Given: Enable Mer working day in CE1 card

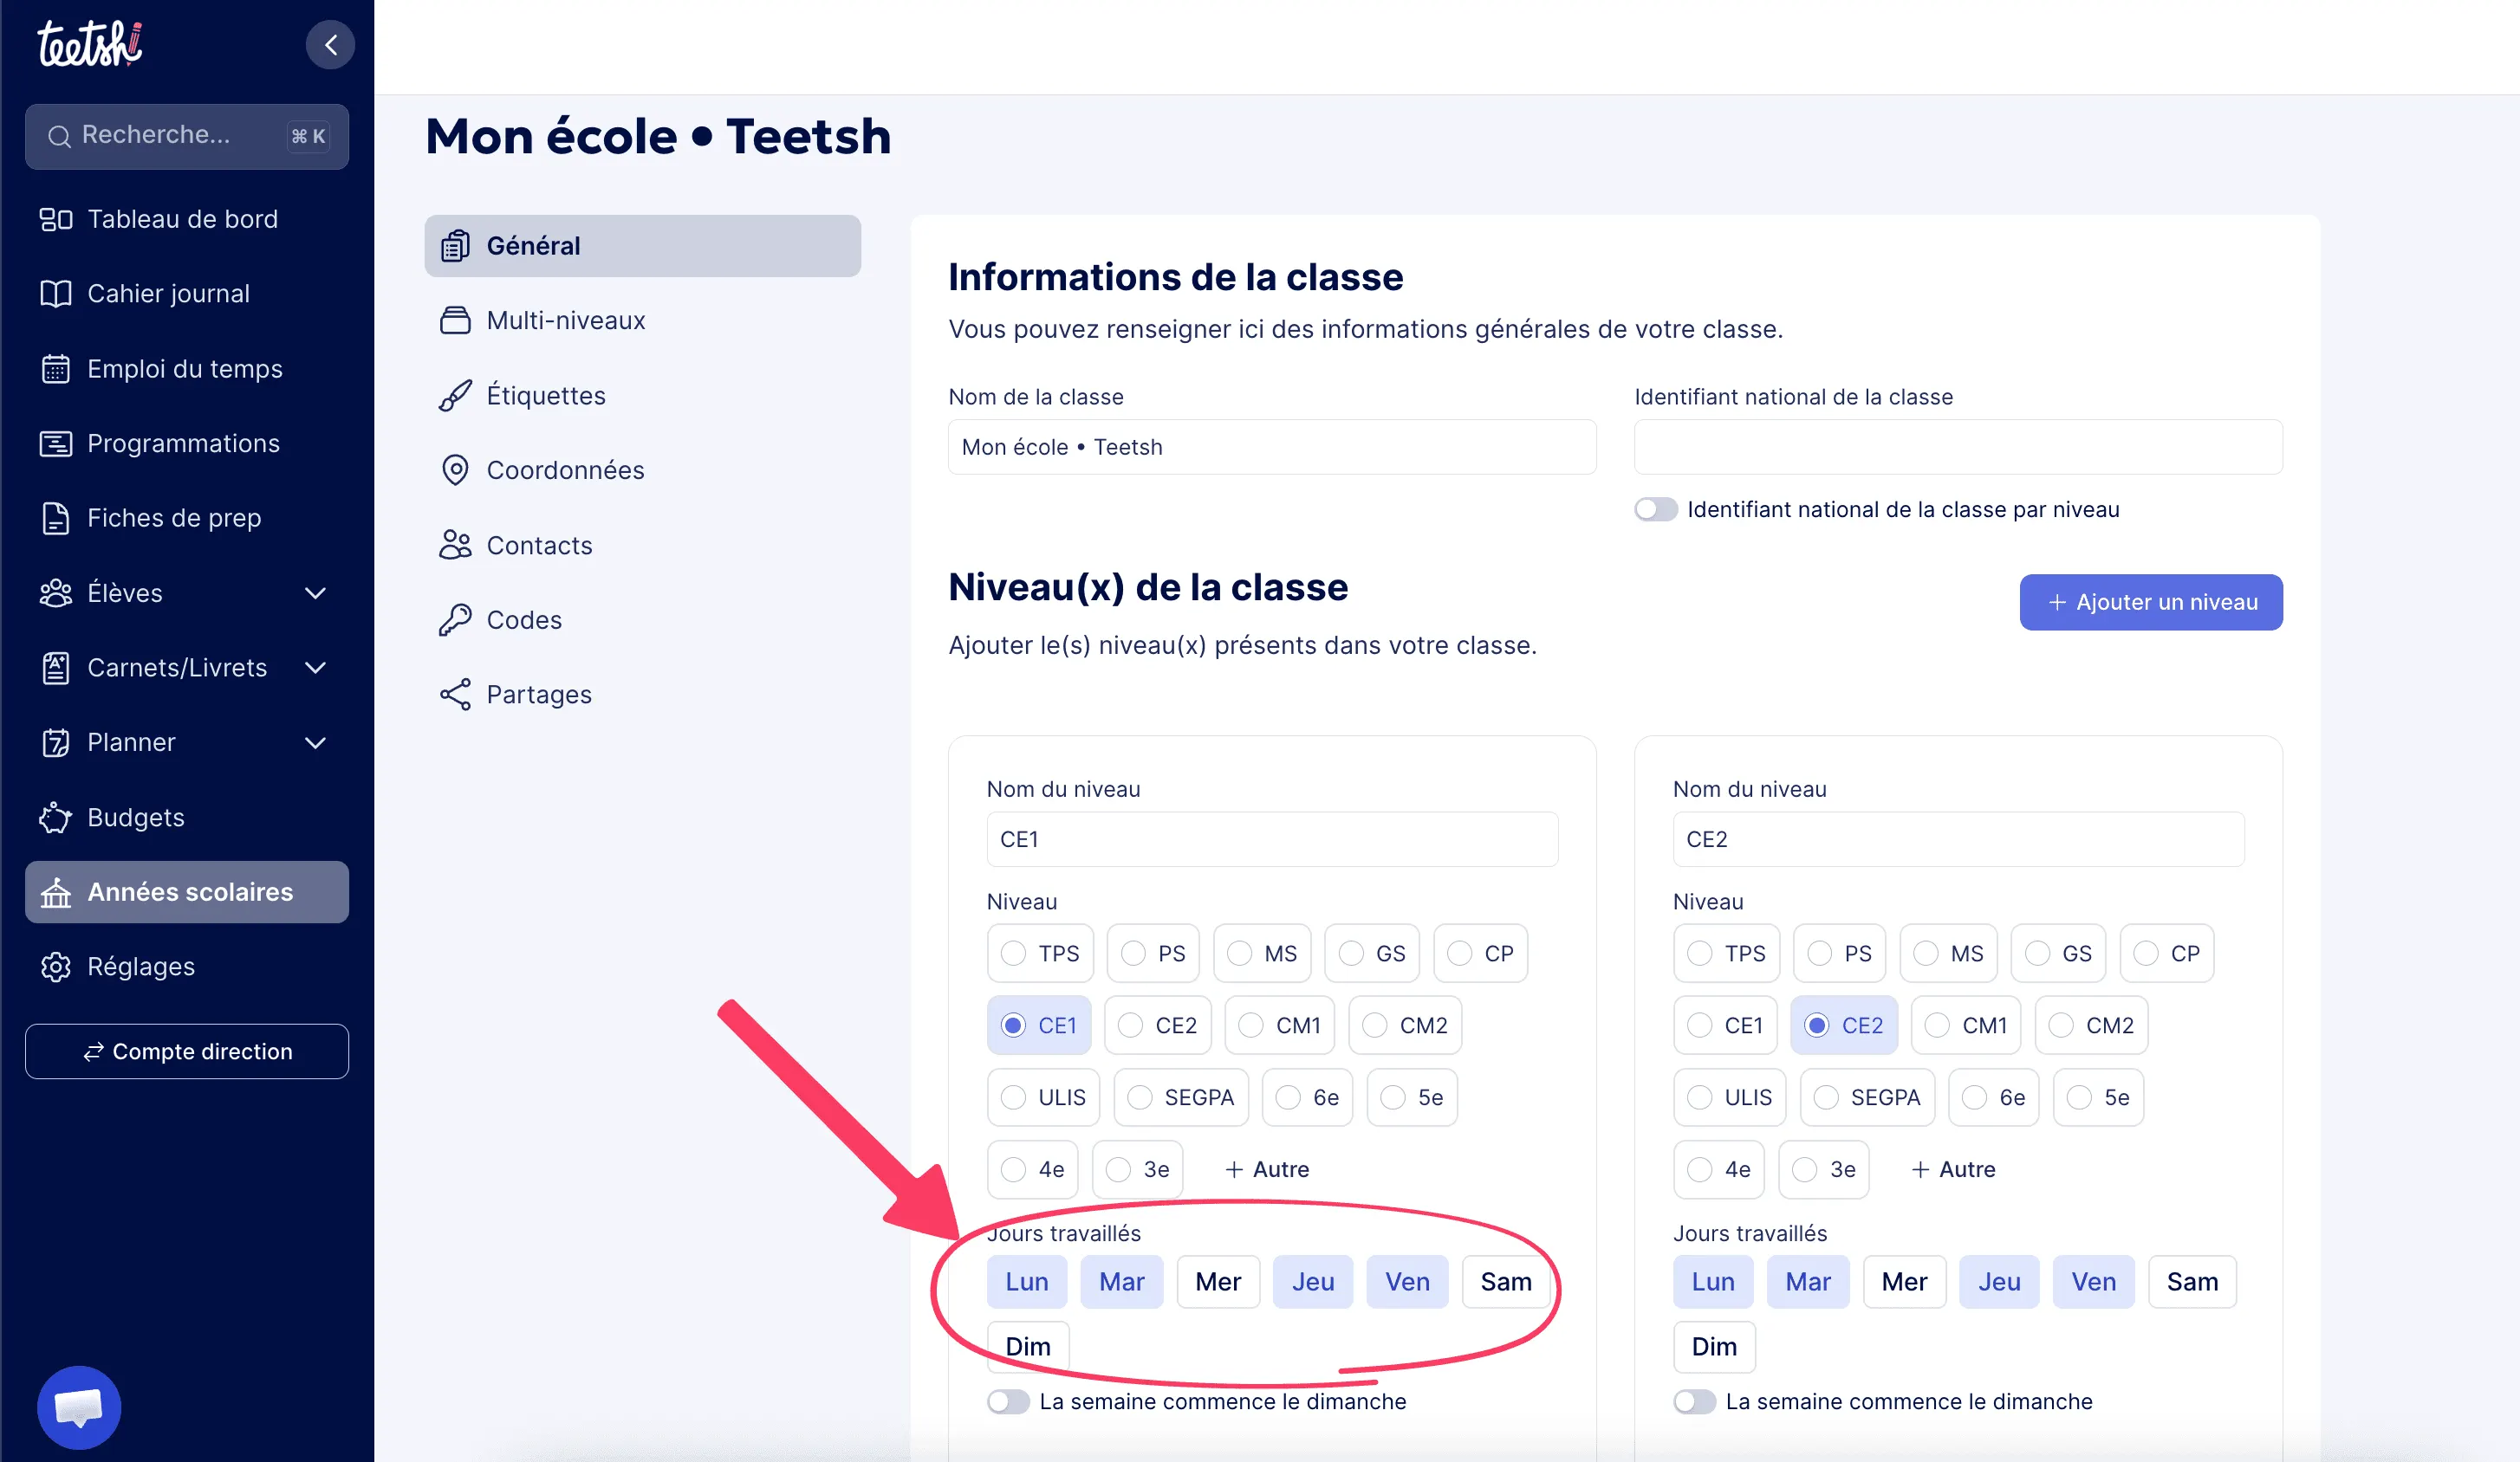Looking at the screenshot, I should [1218, 1282].
